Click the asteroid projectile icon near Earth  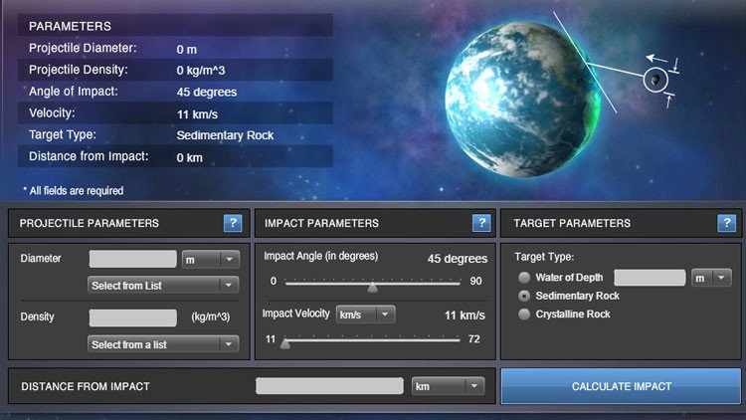point(654,80)
